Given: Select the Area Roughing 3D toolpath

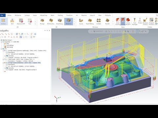Looking at the screenshot, I should [x=60, y=22].
